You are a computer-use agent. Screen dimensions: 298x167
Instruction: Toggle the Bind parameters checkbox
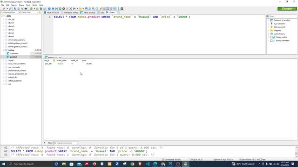pos(271,41)
